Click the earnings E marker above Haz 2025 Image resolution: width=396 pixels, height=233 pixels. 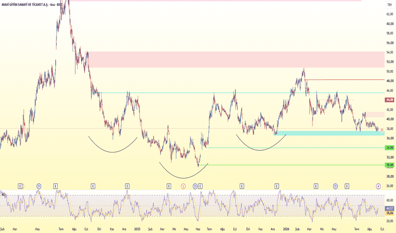(200, 186)
